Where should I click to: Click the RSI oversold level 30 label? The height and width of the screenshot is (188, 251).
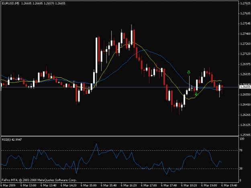241,168
